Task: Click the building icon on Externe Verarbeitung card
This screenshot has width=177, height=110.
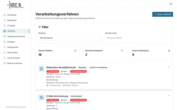Action: [169, 51]
